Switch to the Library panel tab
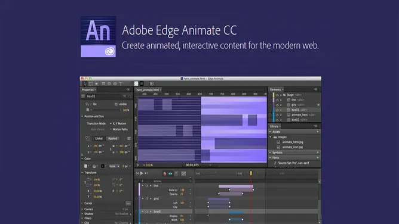The width and height of the screenshot is (399, 224). coord(274,126)
